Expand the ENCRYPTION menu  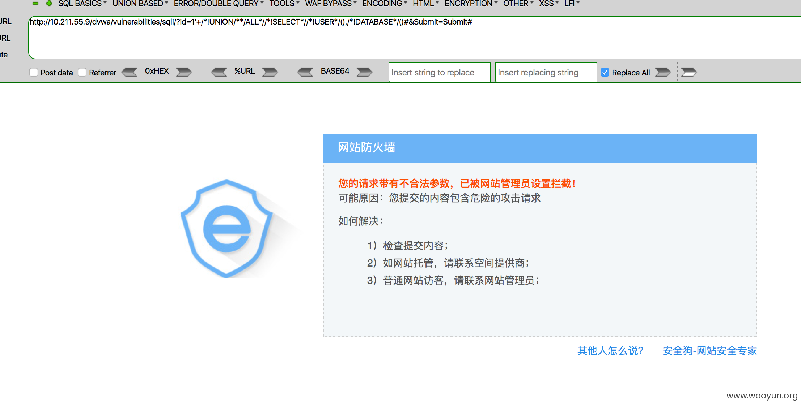coord(471,4)
